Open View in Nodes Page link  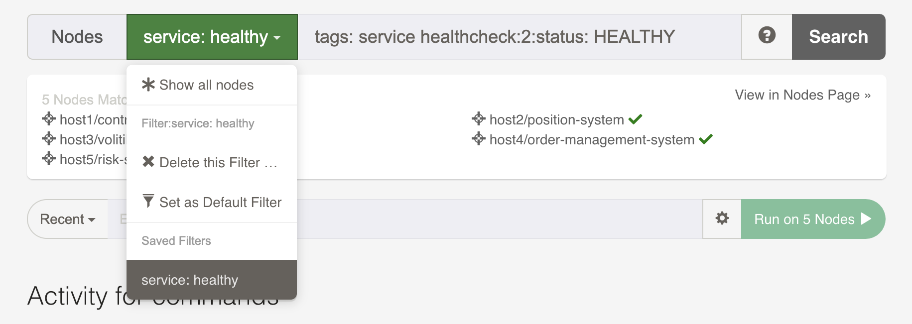[x=802, y=95]
